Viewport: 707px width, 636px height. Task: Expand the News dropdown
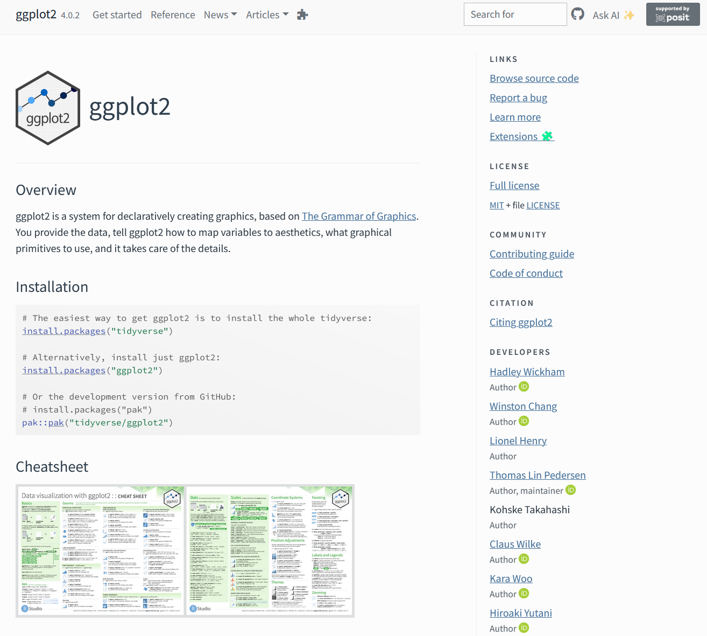coord(220,15)
